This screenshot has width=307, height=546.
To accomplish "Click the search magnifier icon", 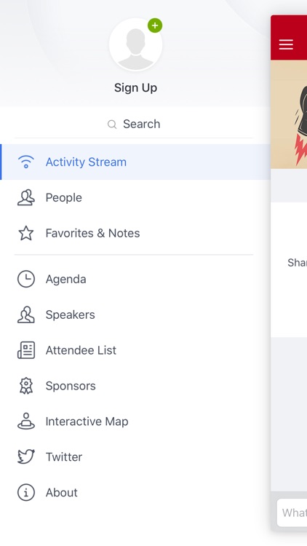I will pyautogui.click(x=112, y=124).
